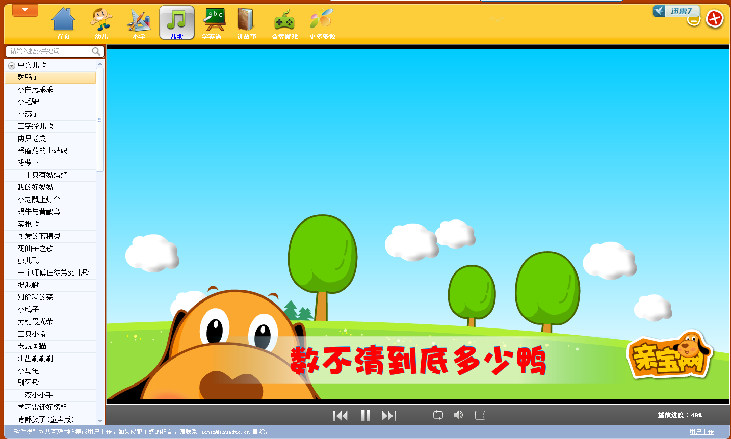Viewport: 731px width, 439px height.
Task: Open the 小学 category icon
Action: coord(139,23)
